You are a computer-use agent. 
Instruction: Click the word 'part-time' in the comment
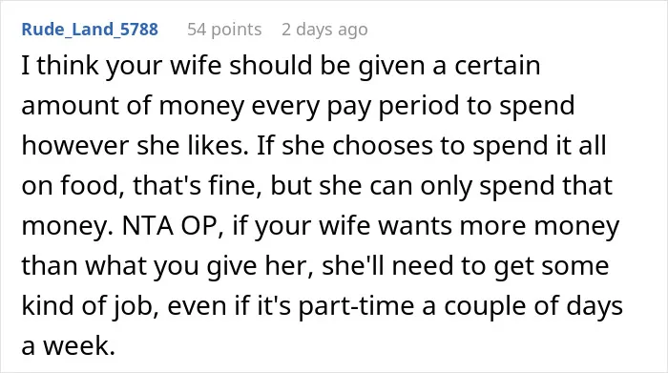pos(356,306)
